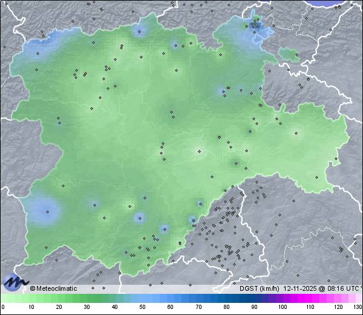The image size is (363, 315).
Task: Click the Meteoclimatic wave logo icon
Action: [x=15, y=282]
